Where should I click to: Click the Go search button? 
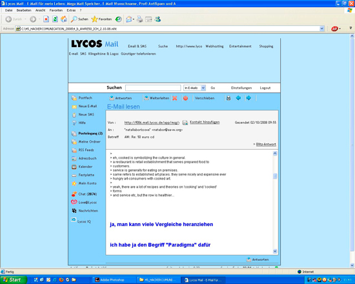tap(213, 88)
